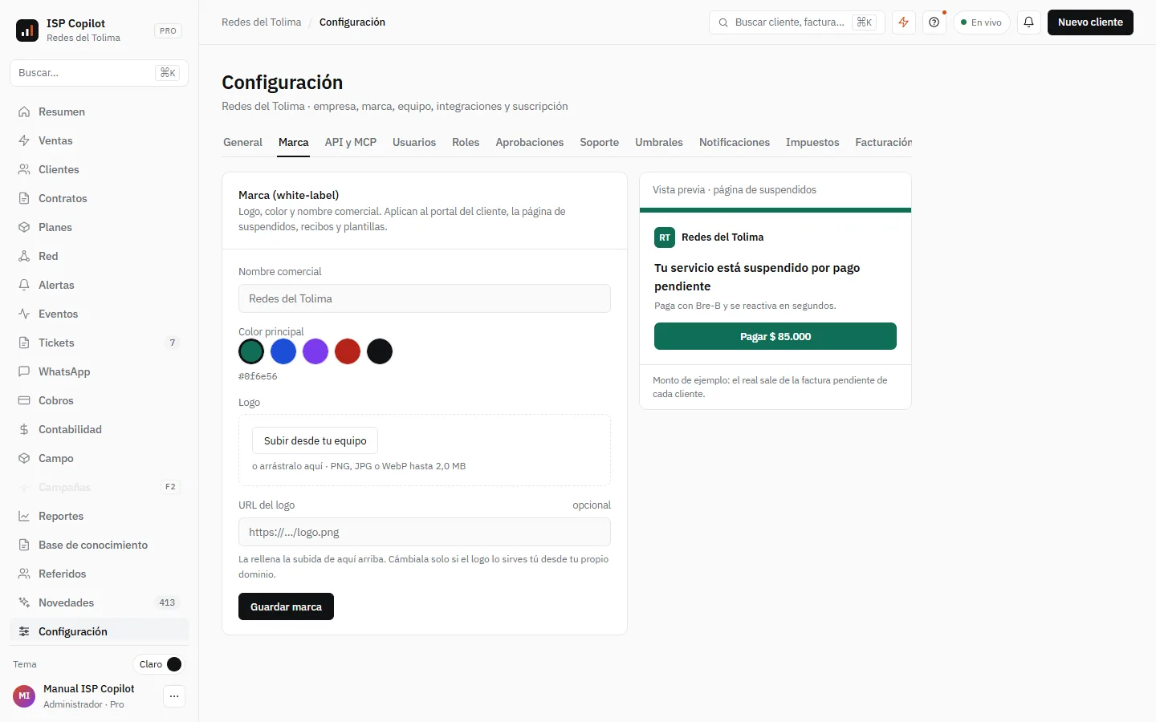This screenshot has width=1156, height=722.
Task: Click the sidebar Buscar search field
Action: [x=99, y=73]
